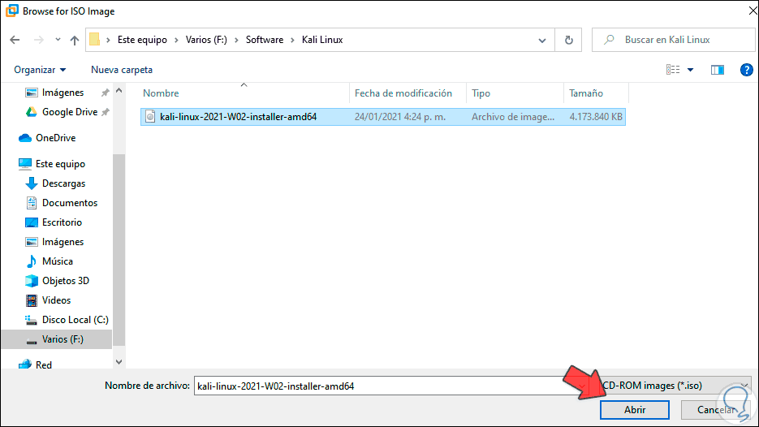Screen dimensions: 759x427
Task: Go up one folder level arrow
Action: tap(74, 40)
